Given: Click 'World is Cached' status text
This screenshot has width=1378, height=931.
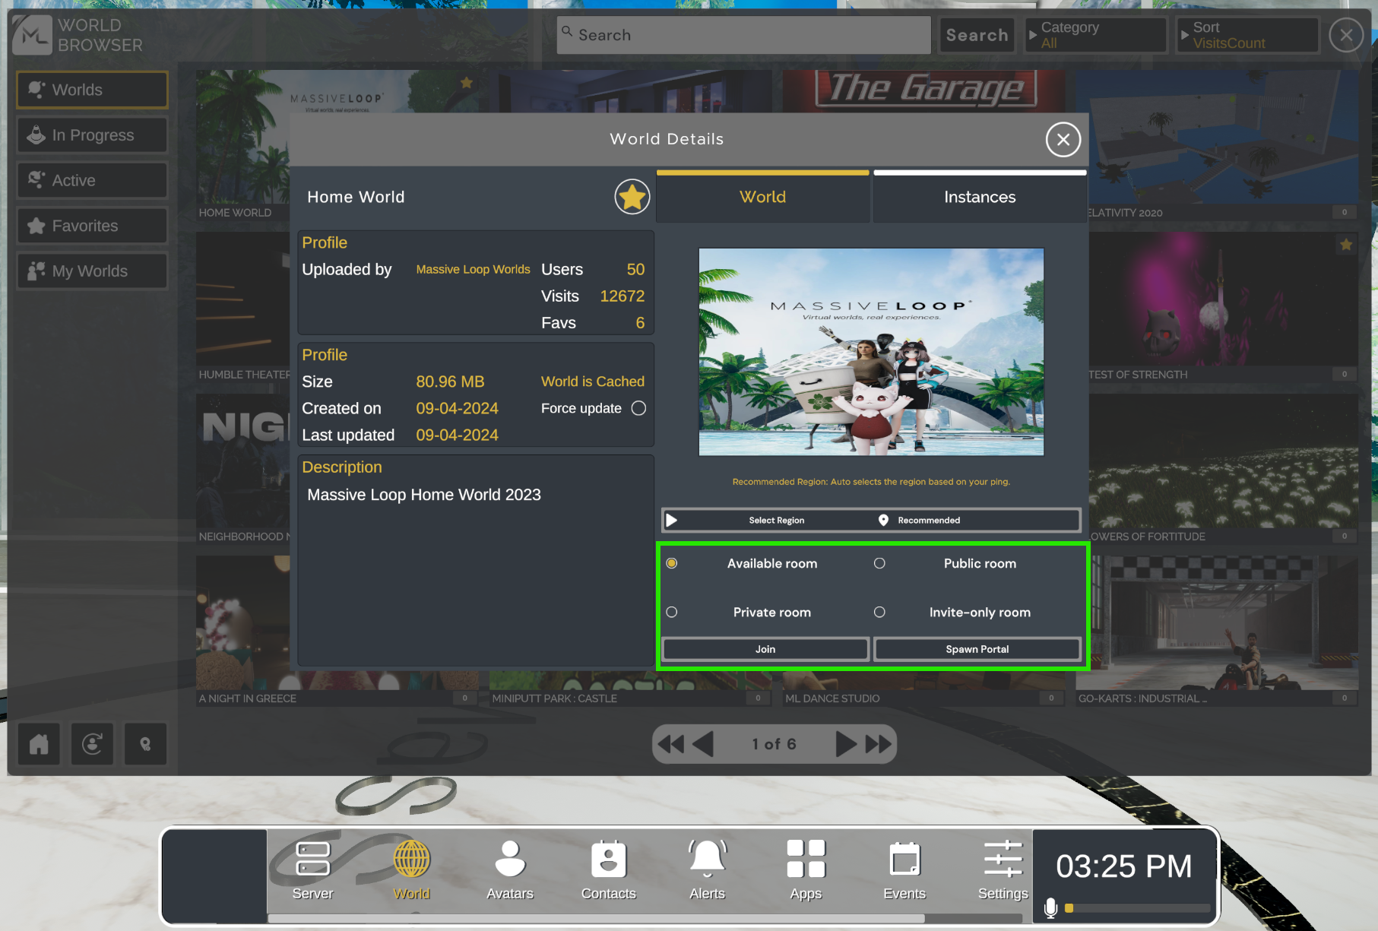Looking at the screenshot, I should [593, 382].
